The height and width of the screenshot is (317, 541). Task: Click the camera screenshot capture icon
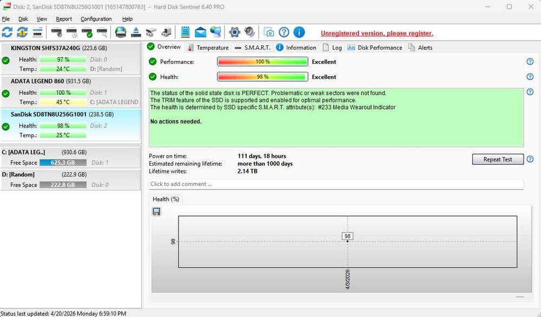[x=268, y=32]
